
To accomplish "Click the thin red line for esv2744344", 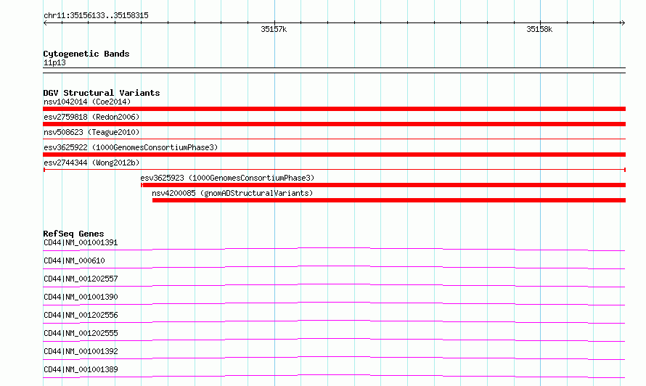I will [x=334, y=170].
